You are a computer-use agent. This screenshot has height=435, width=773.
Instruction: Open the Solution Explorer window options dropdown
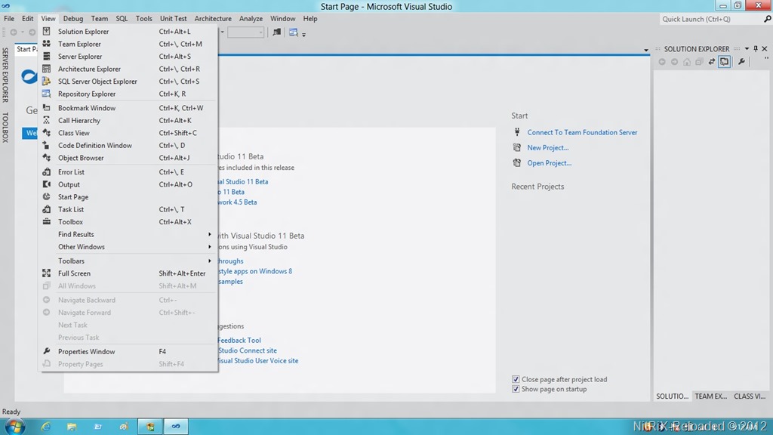coord(747,49)
